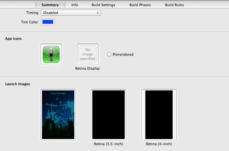This screenshot has width=229, height=151.
Task: Click the blue Tint Color swatch
Action: (x=48, y=22)
